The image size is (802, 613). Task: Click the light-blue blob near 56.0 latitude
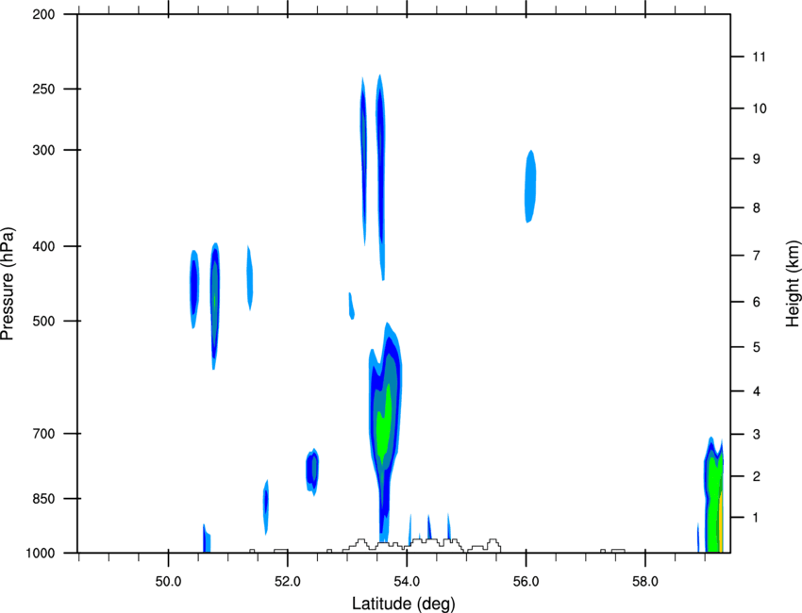[530, 187]
